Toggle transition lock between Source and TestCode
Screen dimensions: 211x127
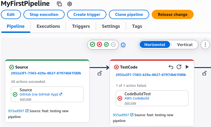click(100, 73)
